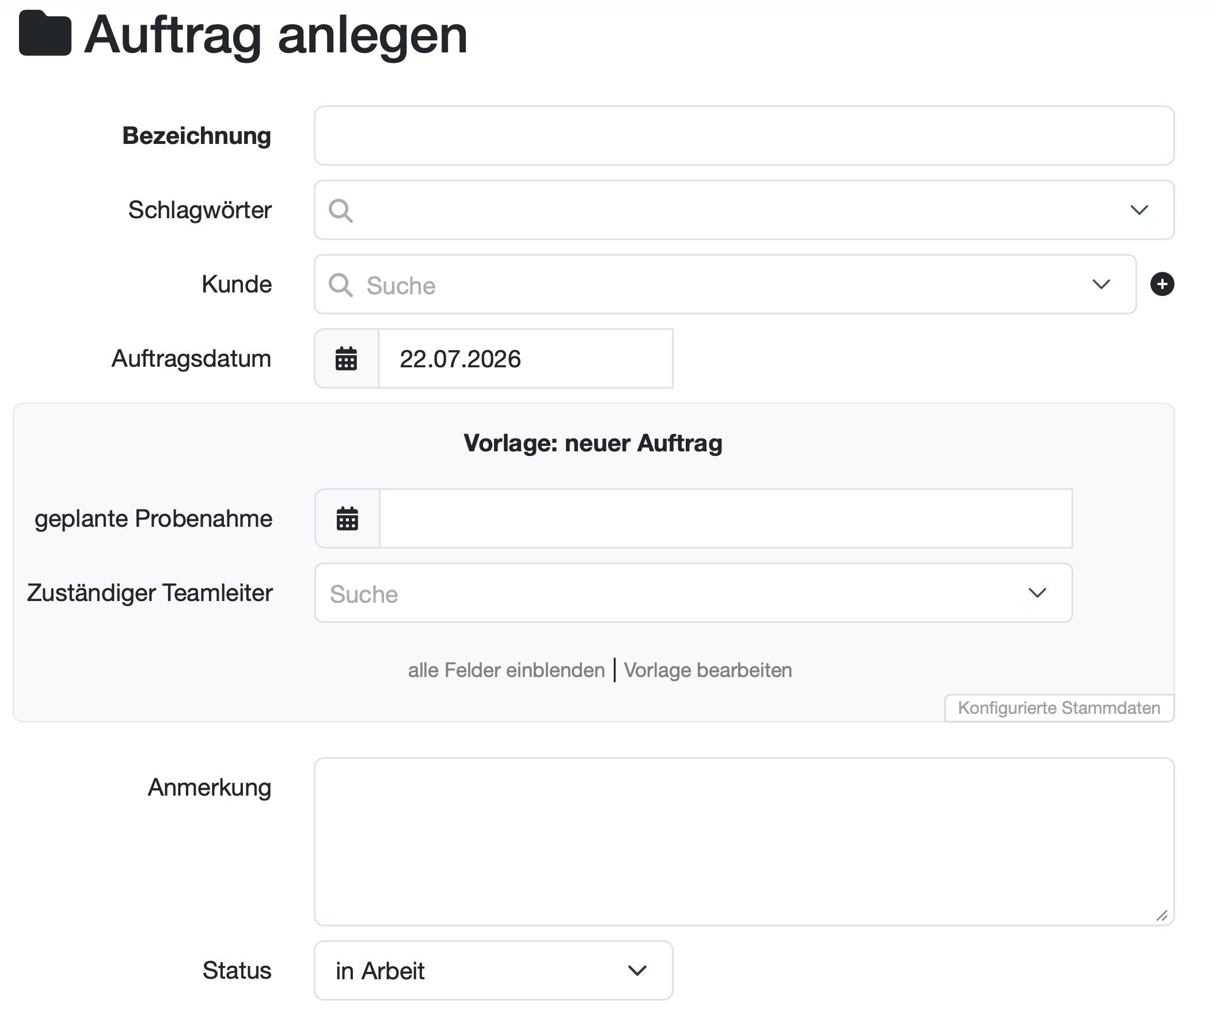The height and width of the screenshot is (1019, 1216).
Task: Click the Schlagwörter search magnifier icon
Action: pyautogui.click(x=340, y=210)
